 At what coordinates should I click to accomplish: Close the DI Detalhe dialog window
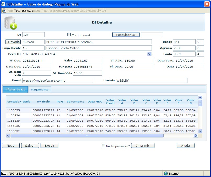207,4
